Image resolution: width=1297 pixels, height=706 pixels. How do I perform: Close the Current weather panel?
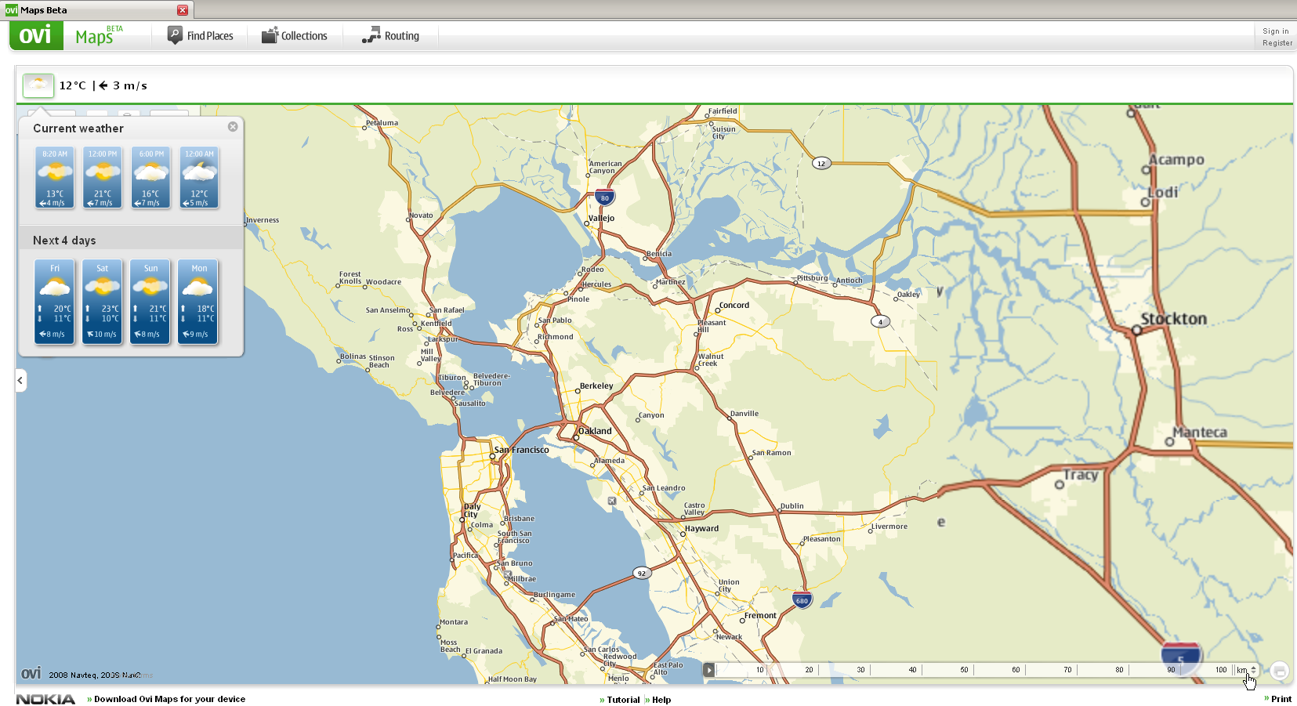[232, 126]
